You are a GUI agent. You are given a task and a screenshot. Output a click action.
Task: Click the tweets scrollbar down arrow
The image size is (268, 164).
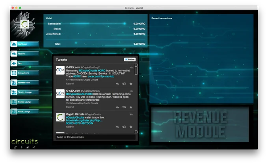136,132
